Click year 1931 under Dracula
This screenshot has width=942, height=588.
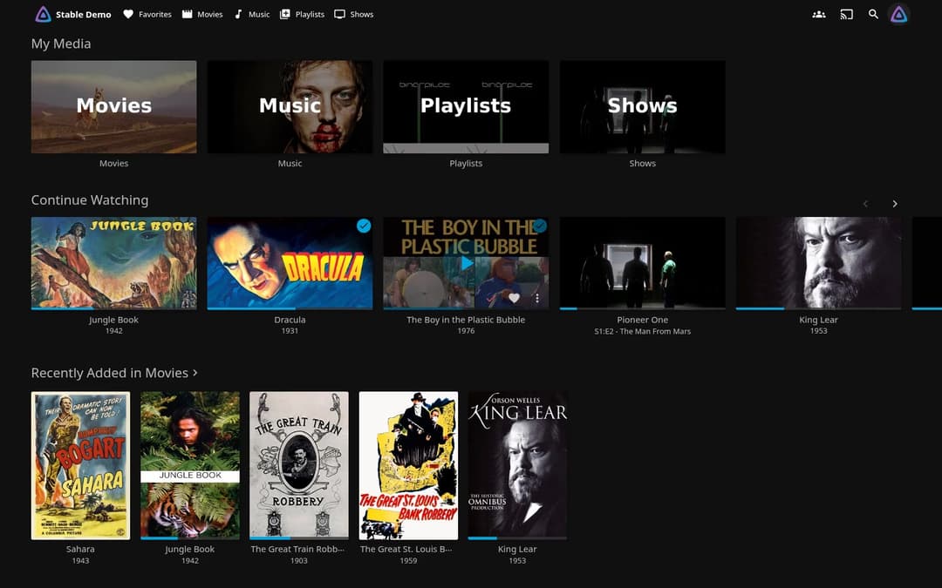290,331
